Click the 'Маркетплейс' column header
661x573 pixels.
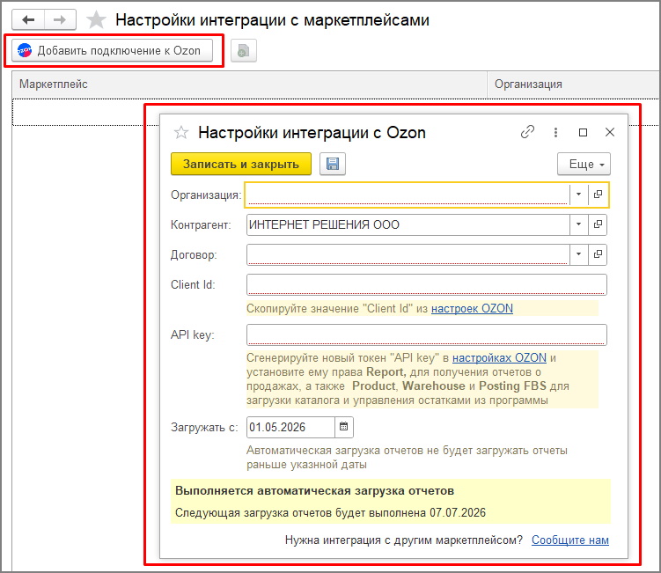pyautogui.click(x=250, y=84)
